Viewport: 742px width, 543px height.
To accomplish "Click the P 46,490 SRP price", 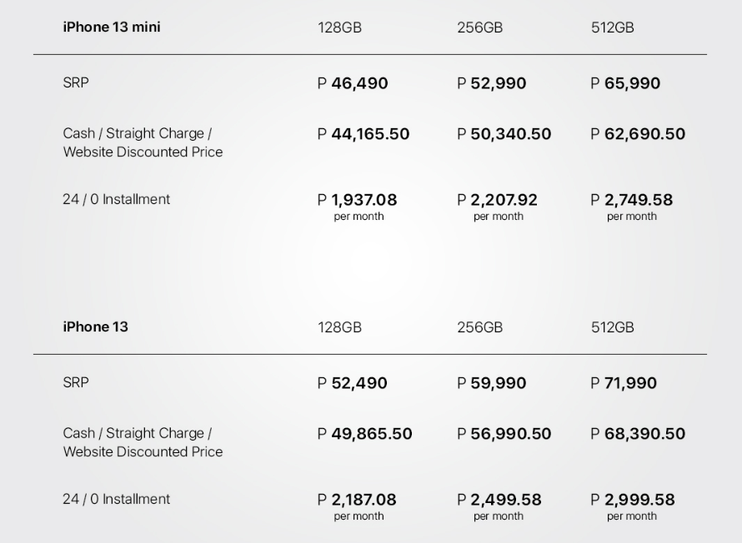I will click(353, 83).
